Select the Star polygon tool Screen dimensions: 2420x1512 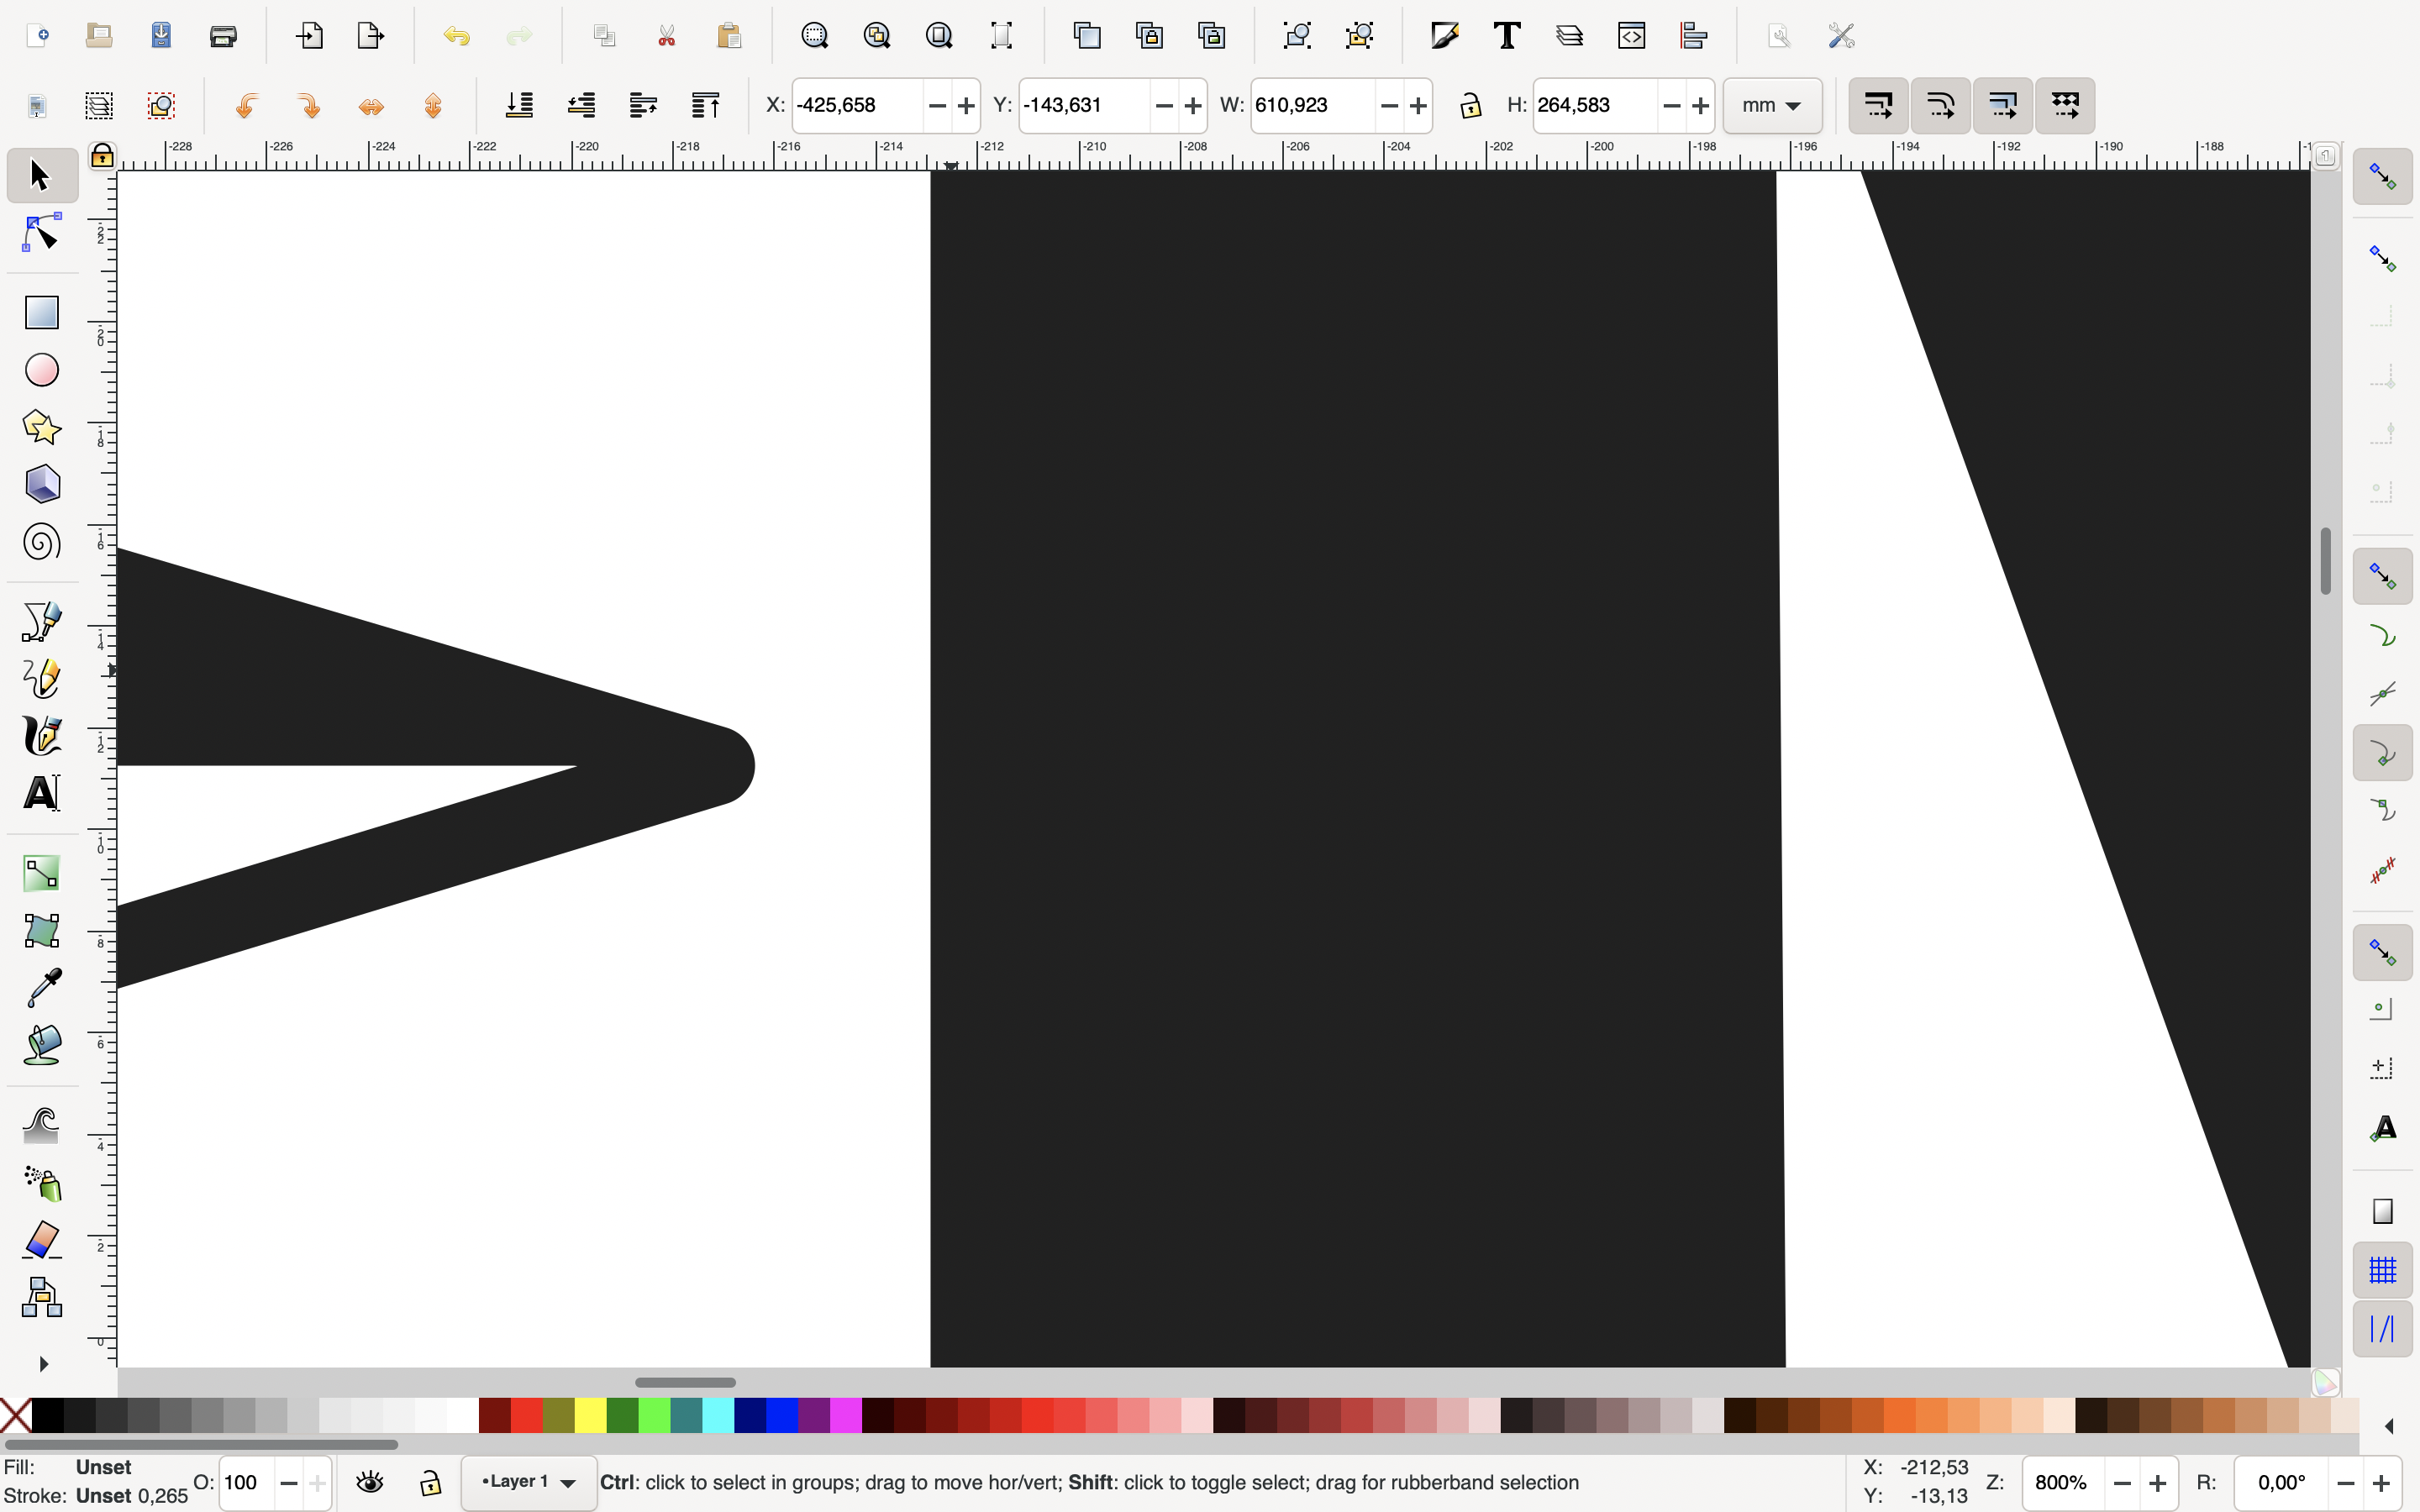click(x=41, y=428)
